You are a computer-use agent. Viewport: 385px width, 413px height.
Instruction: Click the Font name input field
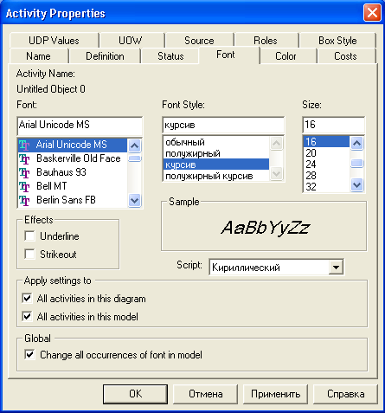(80, 126)
